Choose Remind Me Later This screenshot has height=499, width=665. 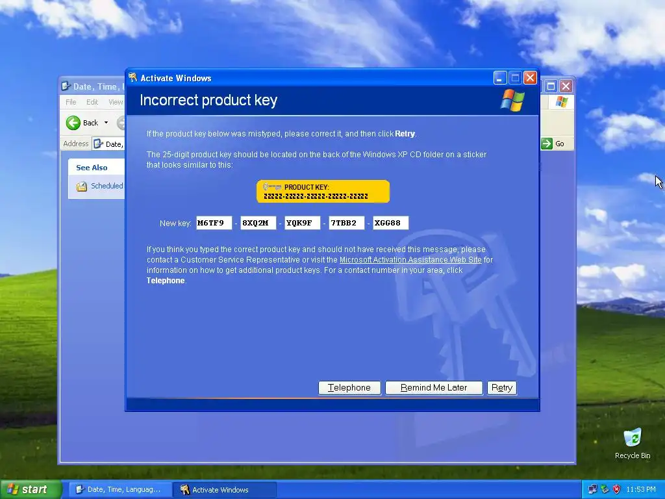click(x=434, y=387)
